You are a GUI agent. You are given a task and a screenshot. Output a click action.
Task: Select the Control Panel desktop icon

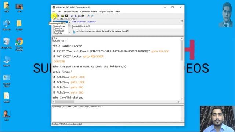7,81
